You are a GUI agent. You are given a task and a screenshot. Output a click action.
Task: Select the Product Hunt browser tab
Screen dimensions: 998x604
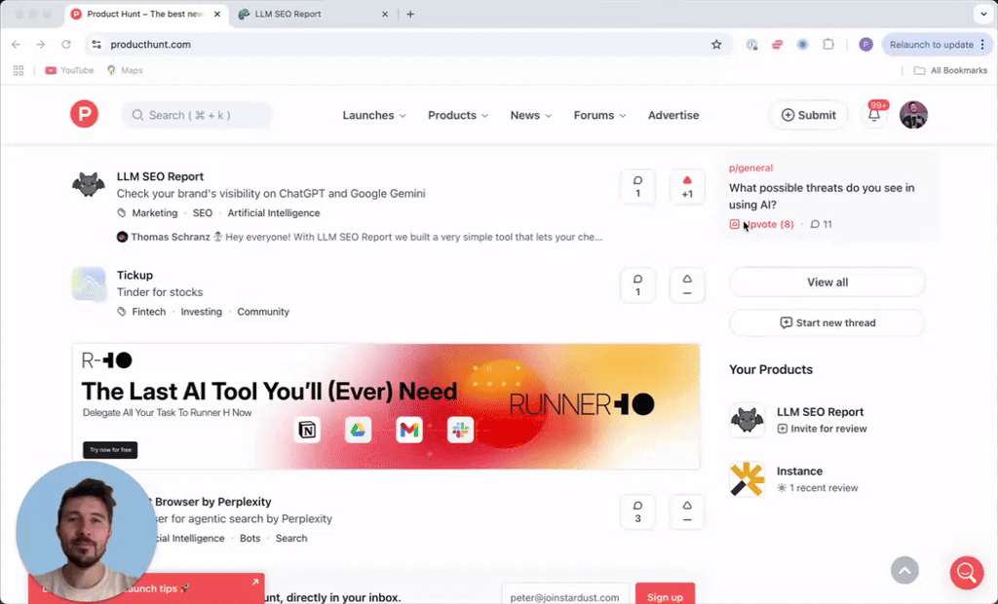146,14
